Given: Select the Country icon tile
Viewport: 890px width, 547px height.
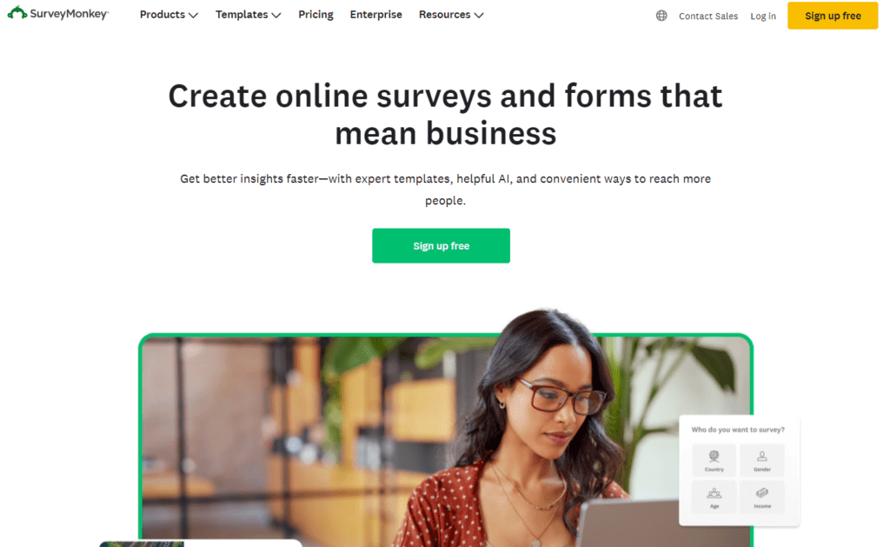Looking at the screenshot, I should pyautogui.click(x=714, y=460).
